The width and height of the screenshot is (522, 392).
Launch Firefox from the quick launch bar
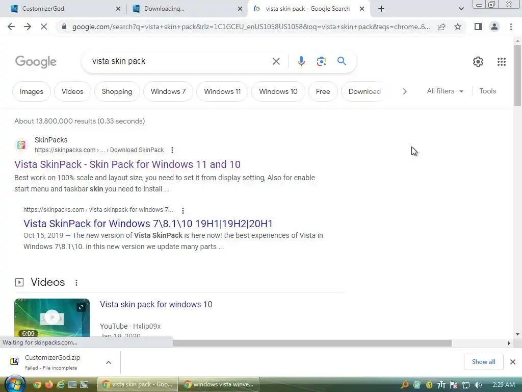[48, 385]
